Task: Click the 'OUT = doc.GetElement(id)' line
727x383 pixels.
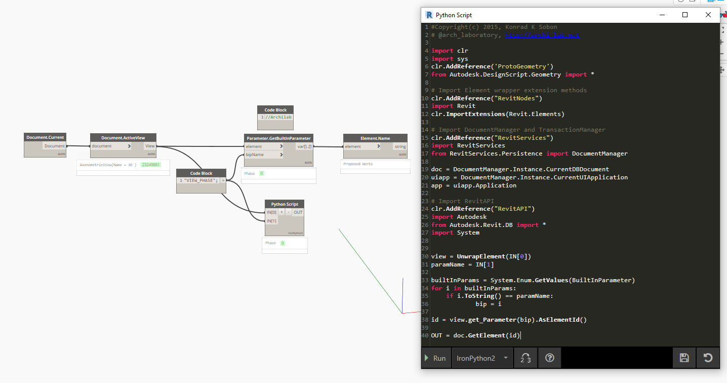Action: point(475,335)
